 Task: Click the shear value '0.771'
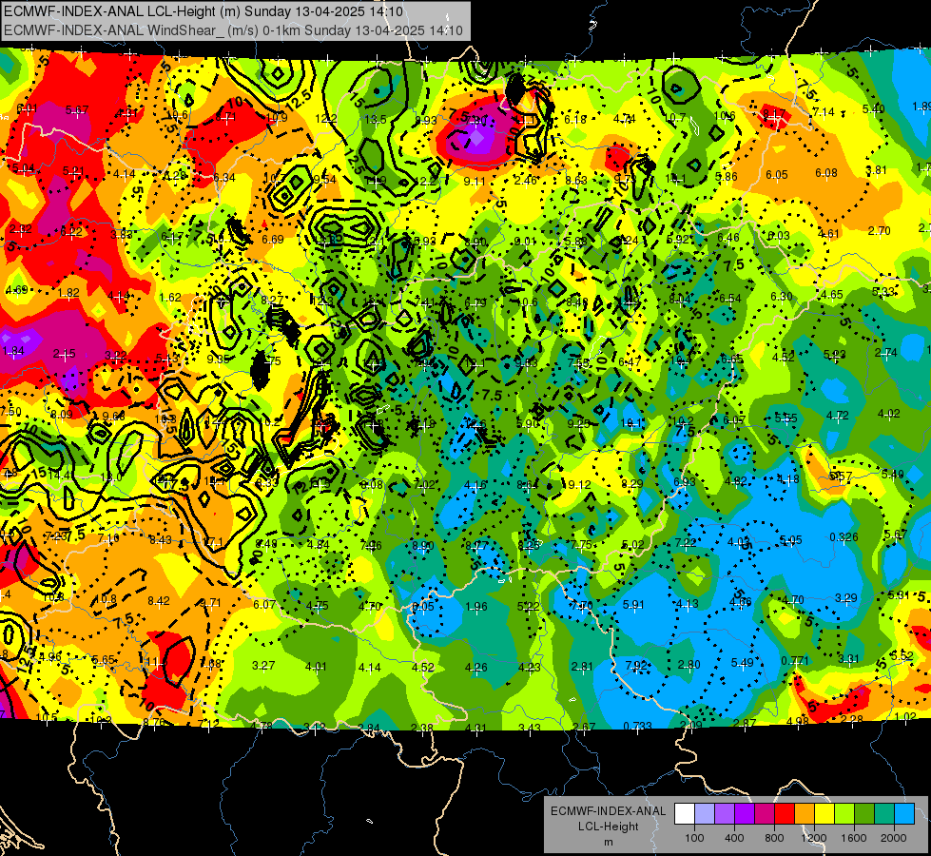tap(795, 661)
